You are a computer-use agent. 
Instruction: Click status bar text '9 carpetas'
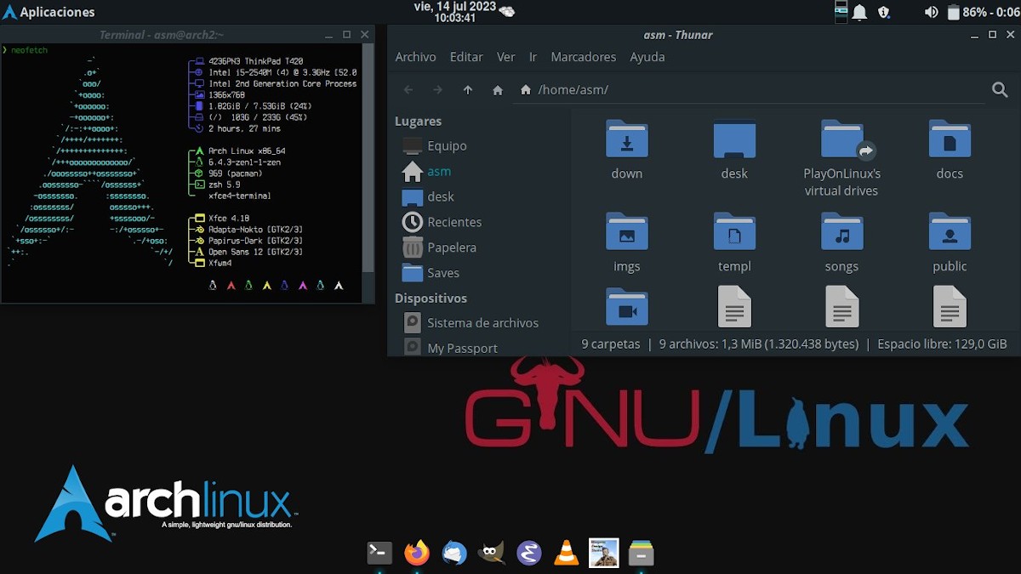click(610, 344)
